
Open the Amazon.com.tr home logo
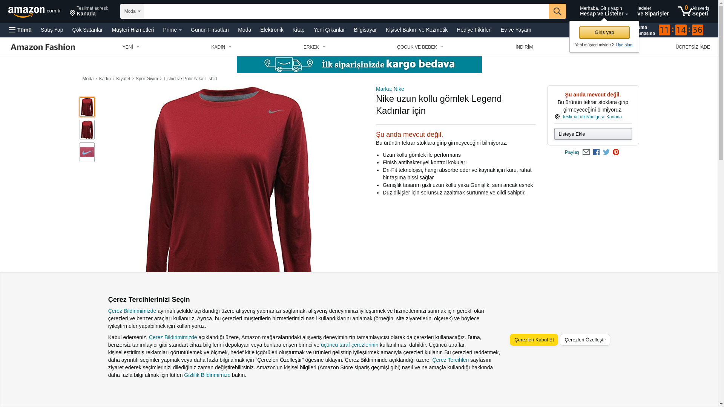click(x=34, y=12)
